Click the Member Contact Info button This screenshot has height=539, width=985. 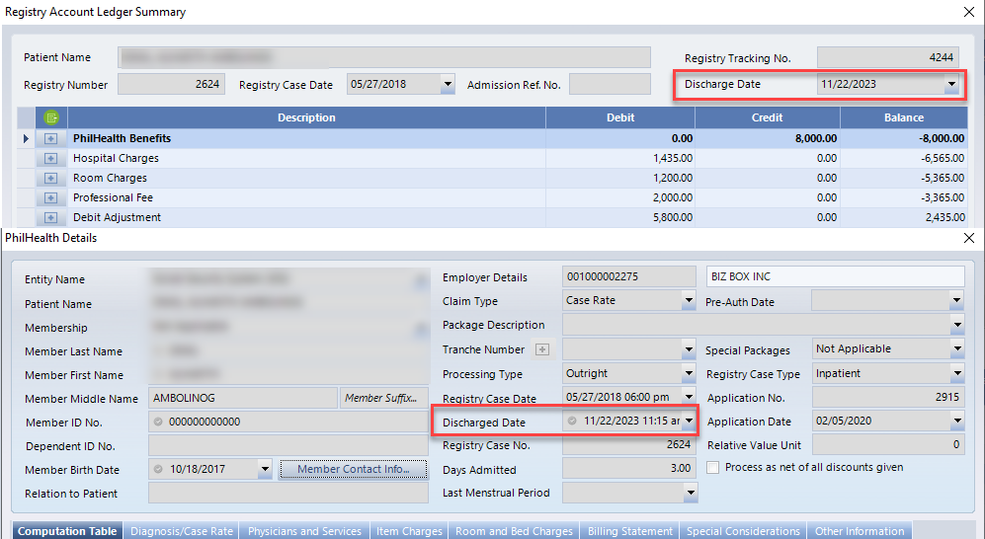(x=353, y=469)
